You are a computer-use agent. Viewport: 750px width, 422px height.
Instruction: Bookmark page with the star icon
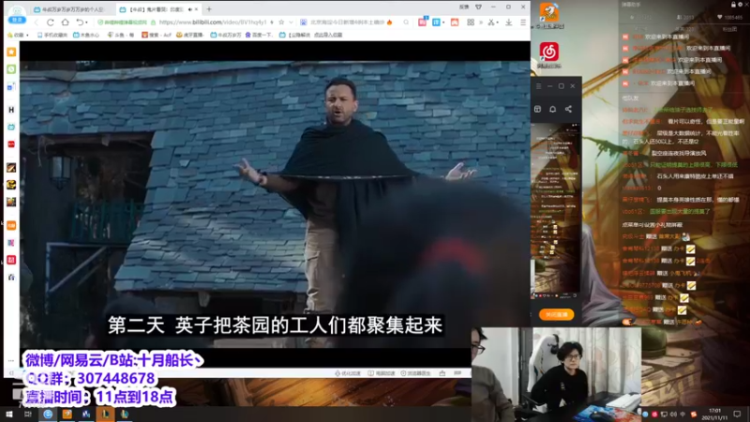click(x=281, y=23)
